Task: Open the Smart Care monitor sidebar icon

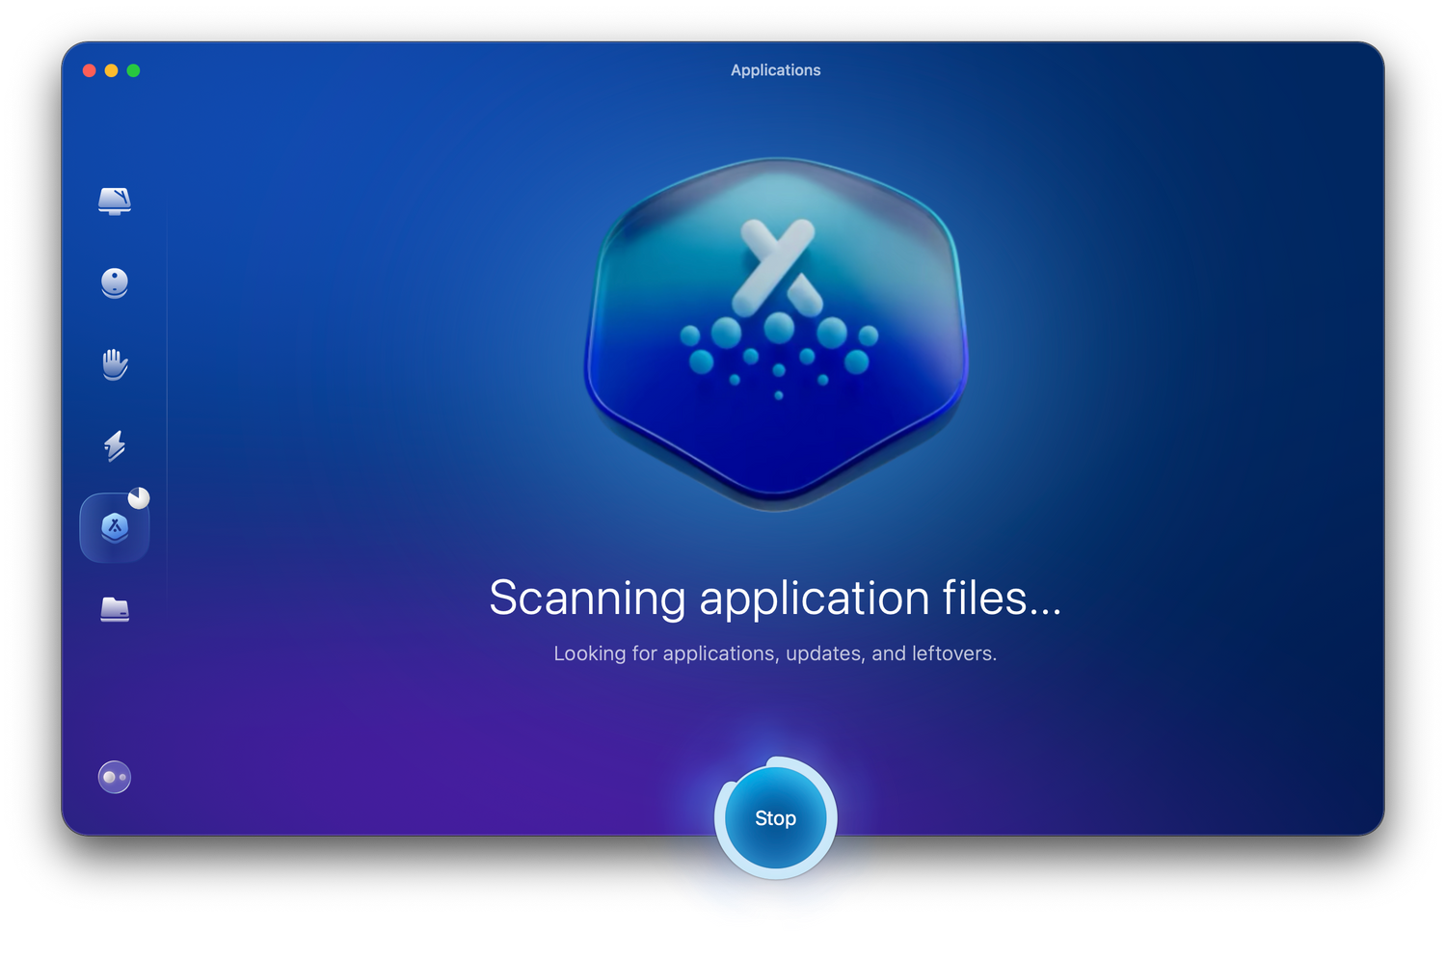Action: click(x=115, y=200)
